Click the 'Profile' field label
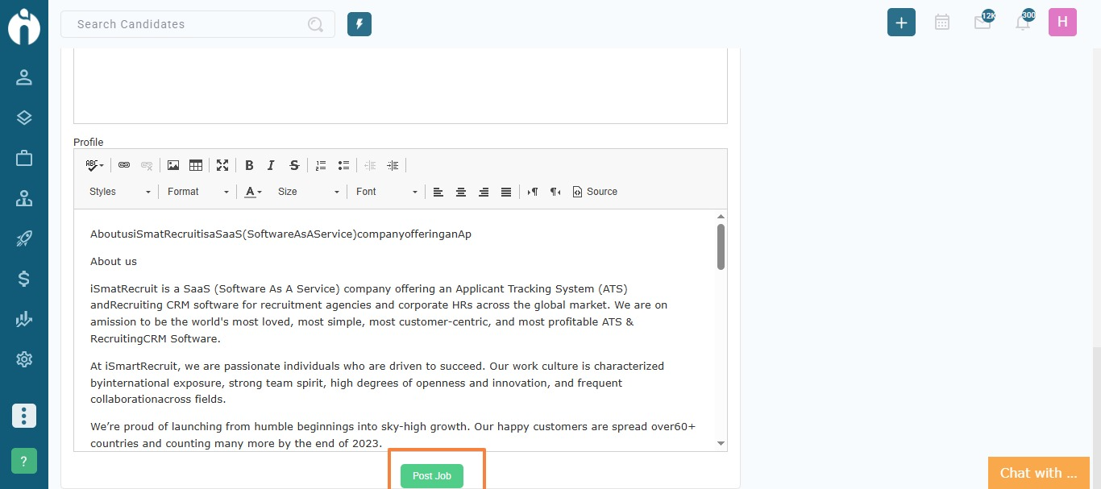Screen dimensions: 1101x489 89,142
